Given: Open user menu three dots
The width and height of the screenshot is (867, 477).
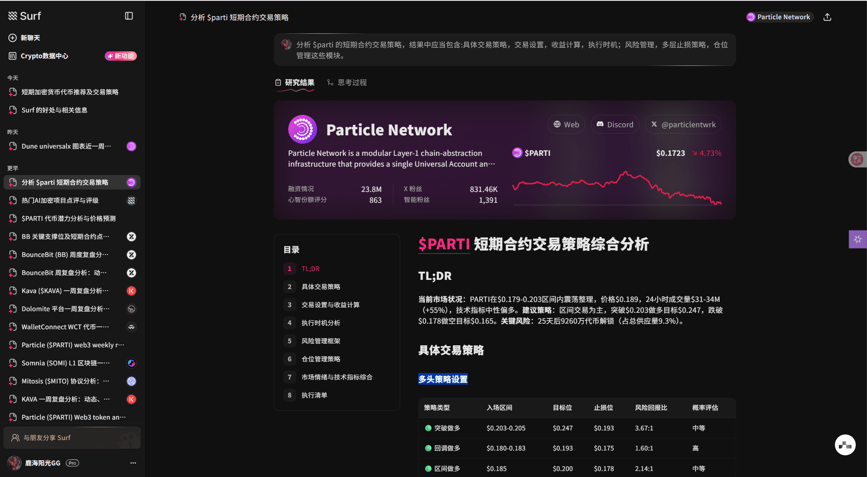Looking at the screenshot, I should [x=133, y=463].
